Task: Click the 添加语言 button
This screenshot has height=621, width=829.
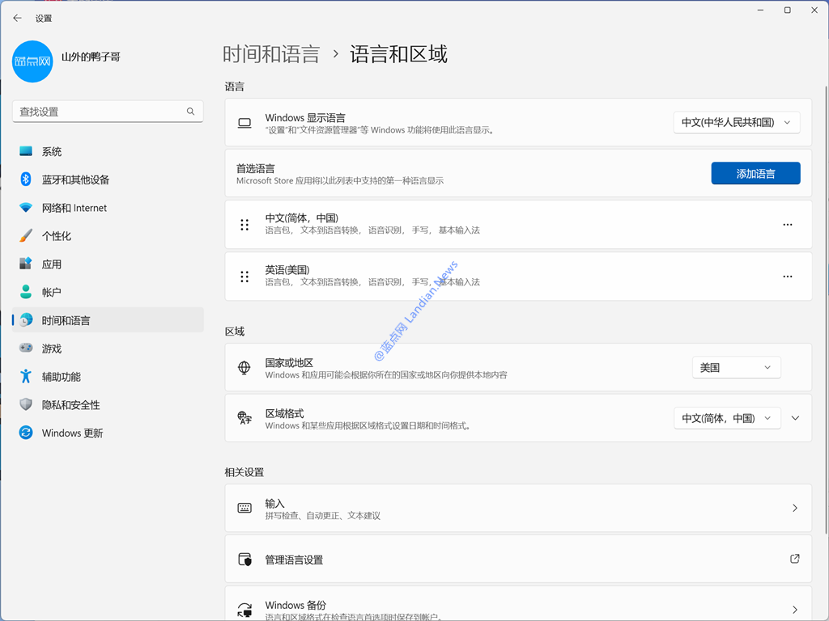Action: click(x=755, y=173)
